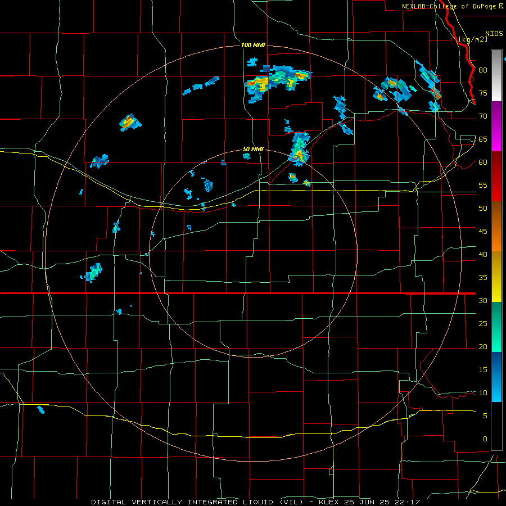The height and width of the screenshot is (506, 506).
Task: Click the 60 value on the VIL scale
Action: point(483,162)
